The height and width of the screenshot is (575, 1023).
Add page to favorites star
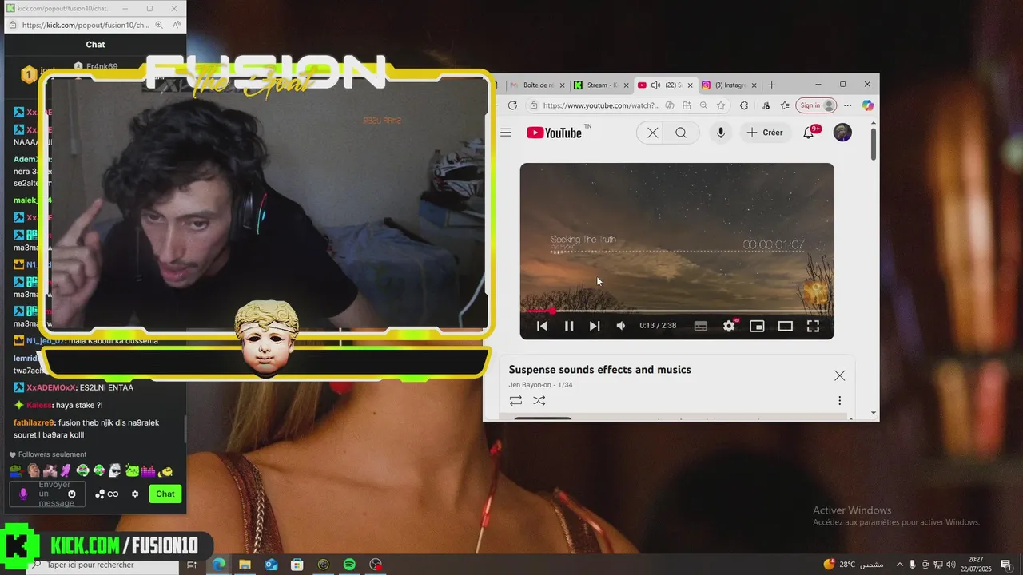tap(721, 105)
